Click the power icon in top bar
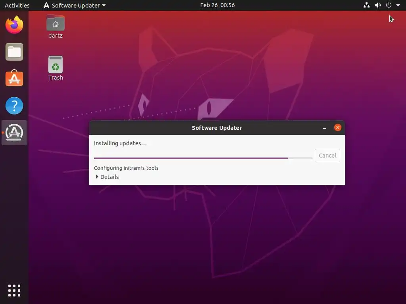 pos(389,5)
